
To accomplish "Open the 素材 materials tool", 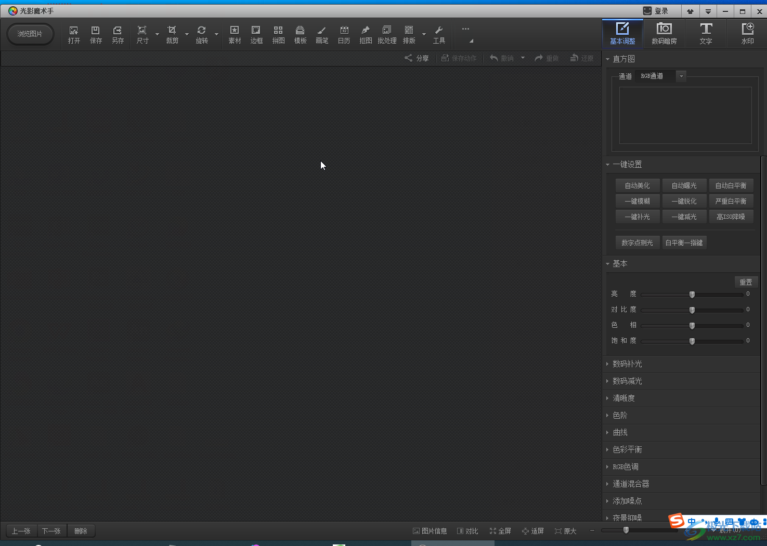I will tap(235, 35).
